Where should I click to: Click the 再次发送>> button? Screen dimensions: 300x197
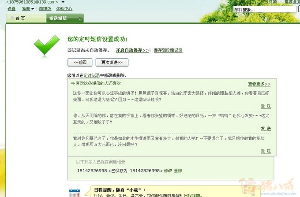(x=112, y=63)
